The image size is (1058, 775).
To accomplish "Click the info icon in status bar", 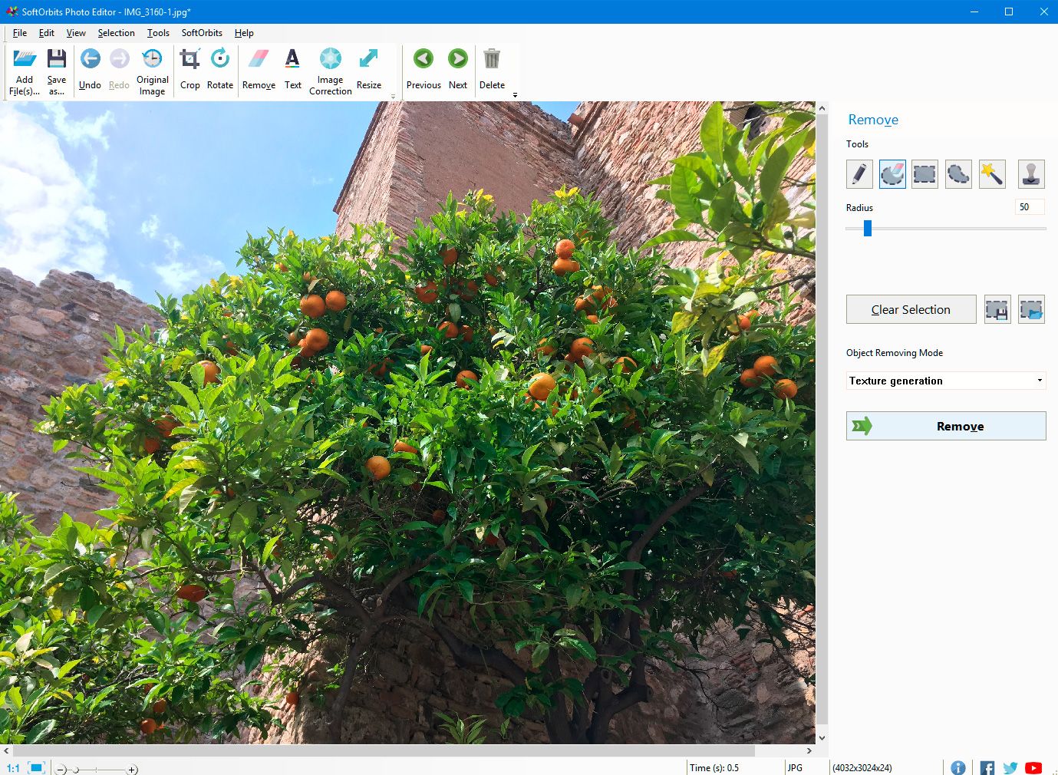I will (x=957, y=767).
